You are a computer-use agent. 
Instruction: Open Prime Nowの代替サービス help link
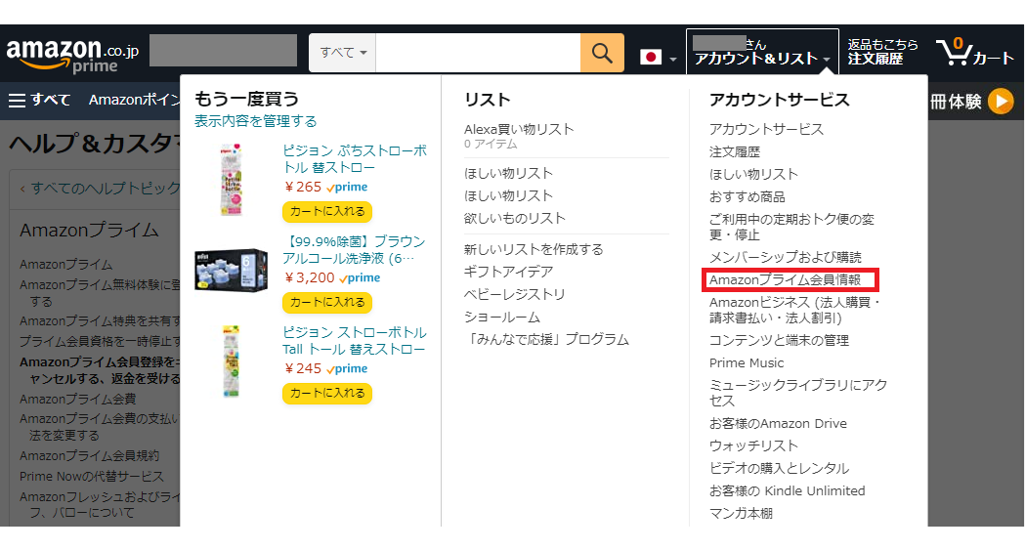click(x=92, y=477)
